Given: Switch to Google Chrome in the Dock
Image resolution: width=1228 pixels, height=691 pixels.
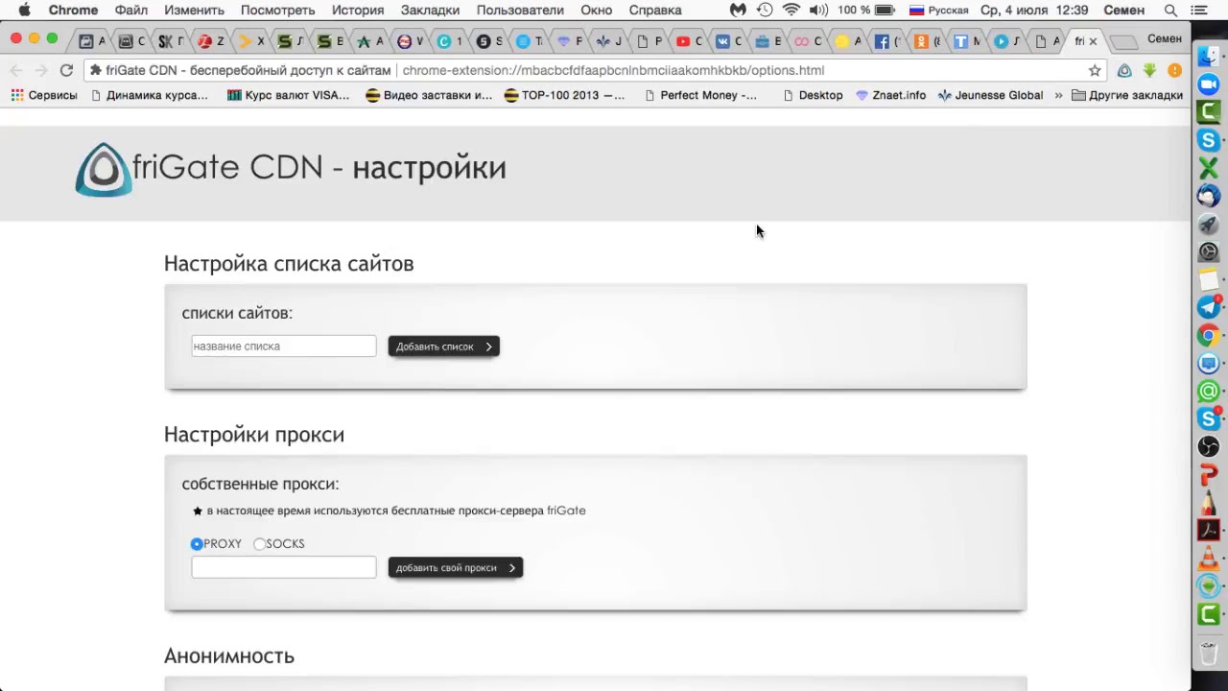Looking at the screenshot, I should (x=1209, y=335).
